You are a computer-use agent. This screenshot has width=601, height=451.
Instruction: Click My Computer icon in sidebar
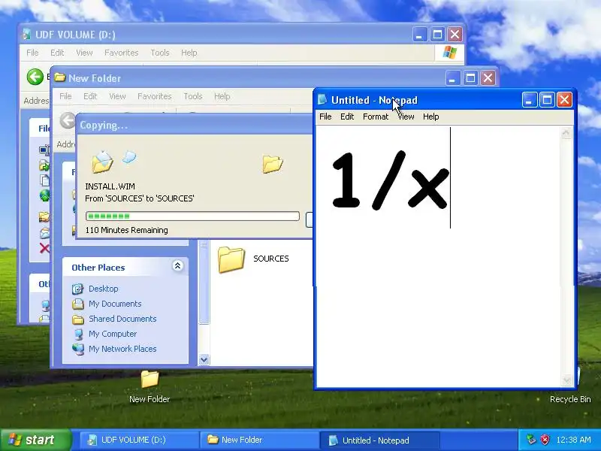point(78,334)
